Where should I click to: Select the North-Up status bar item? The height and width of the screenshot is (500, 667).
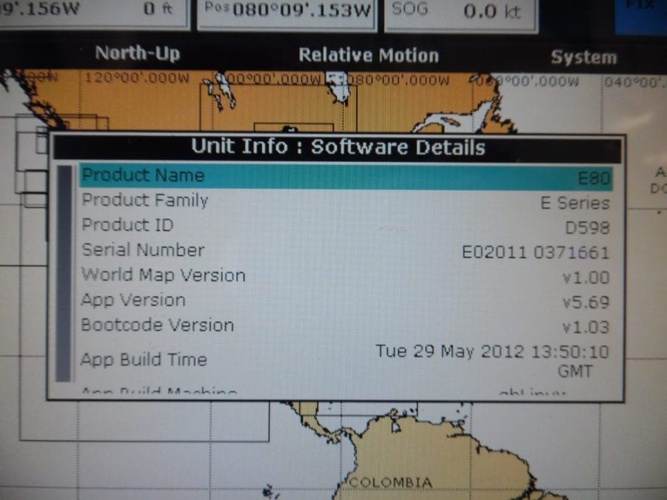(x=138, y=54)
